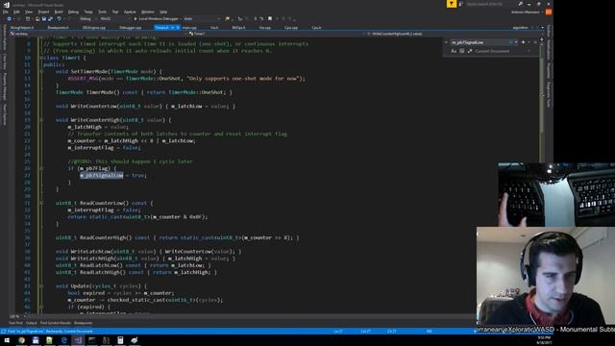Collapse the ReadCounterLow function block
The width and height of the screenshot is (615, 346).
40,203
